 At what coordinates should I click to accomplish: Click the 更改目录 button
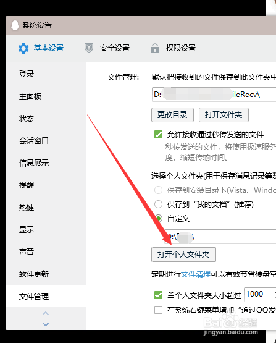tap(172, 115)
